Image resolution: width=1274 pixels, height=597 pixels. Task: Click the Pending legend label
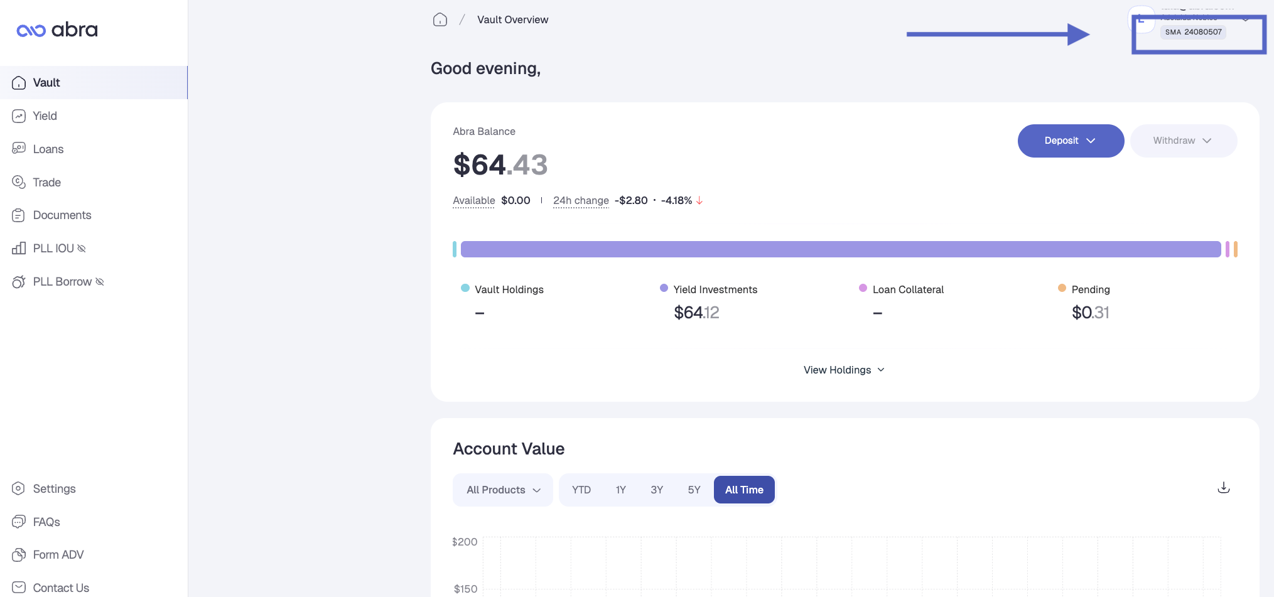coord(1091,289)
